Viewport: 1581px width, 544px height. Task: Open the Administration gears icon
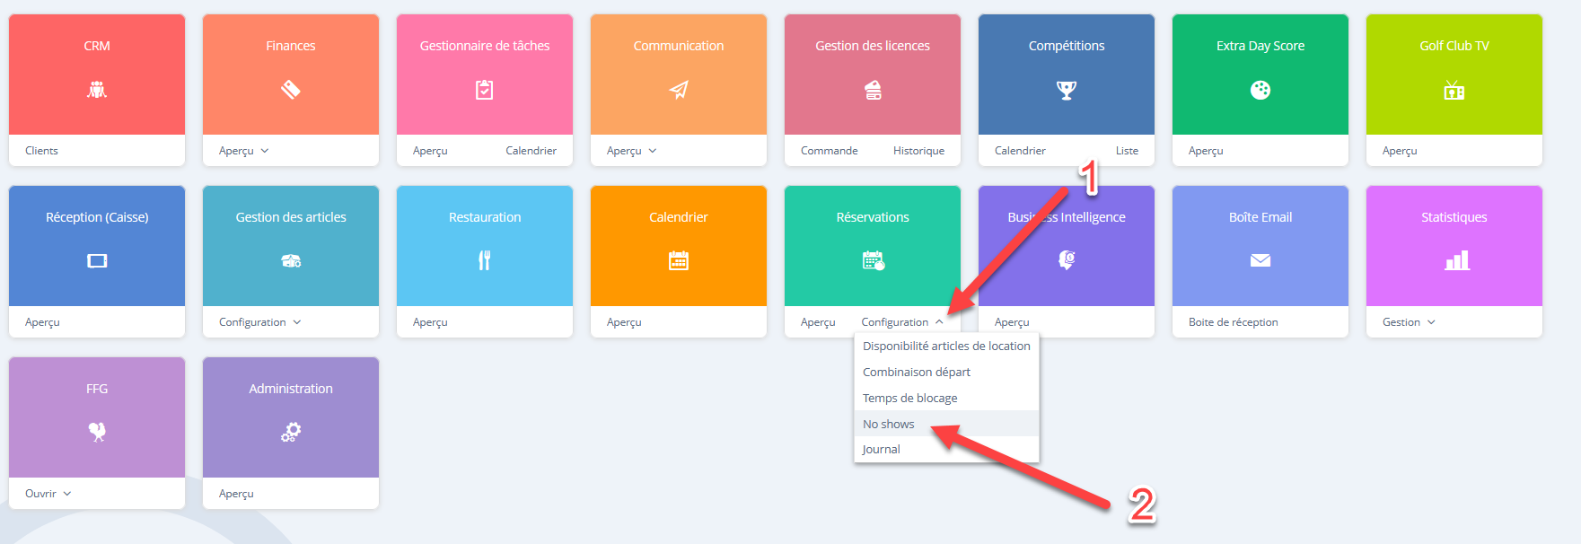(291, 432)
